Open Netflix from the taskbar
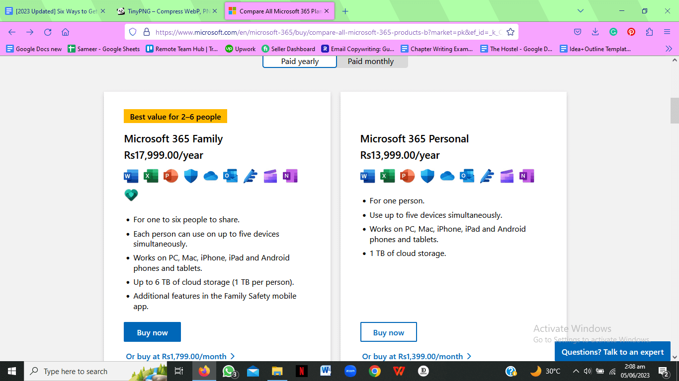Viewport: 679px width, 381px height. click(x=302, y=371)
